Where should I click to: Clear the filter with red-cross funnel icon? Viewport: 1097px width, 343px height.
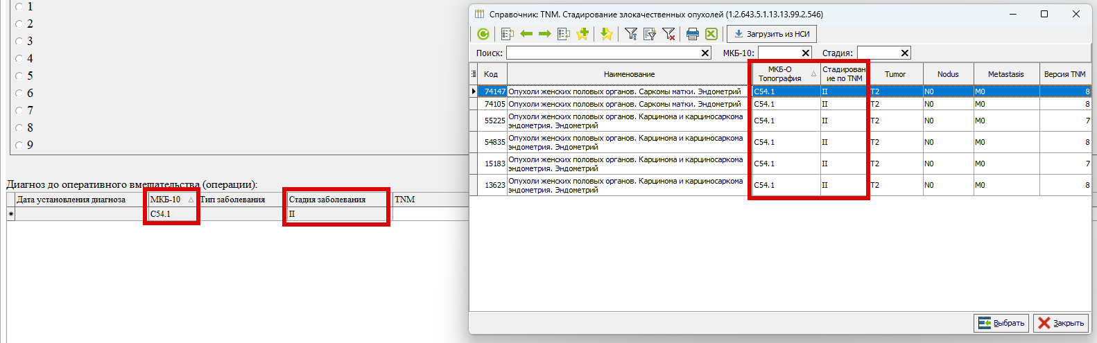click(668, 34)
